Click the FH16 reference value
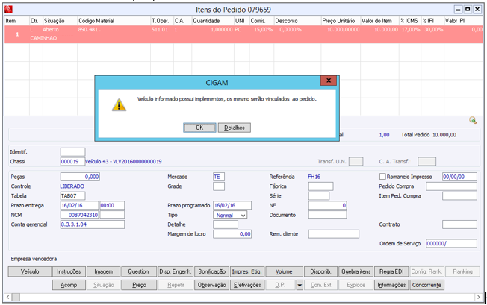Viewport: 487px width, 305px height. [314, 177]
